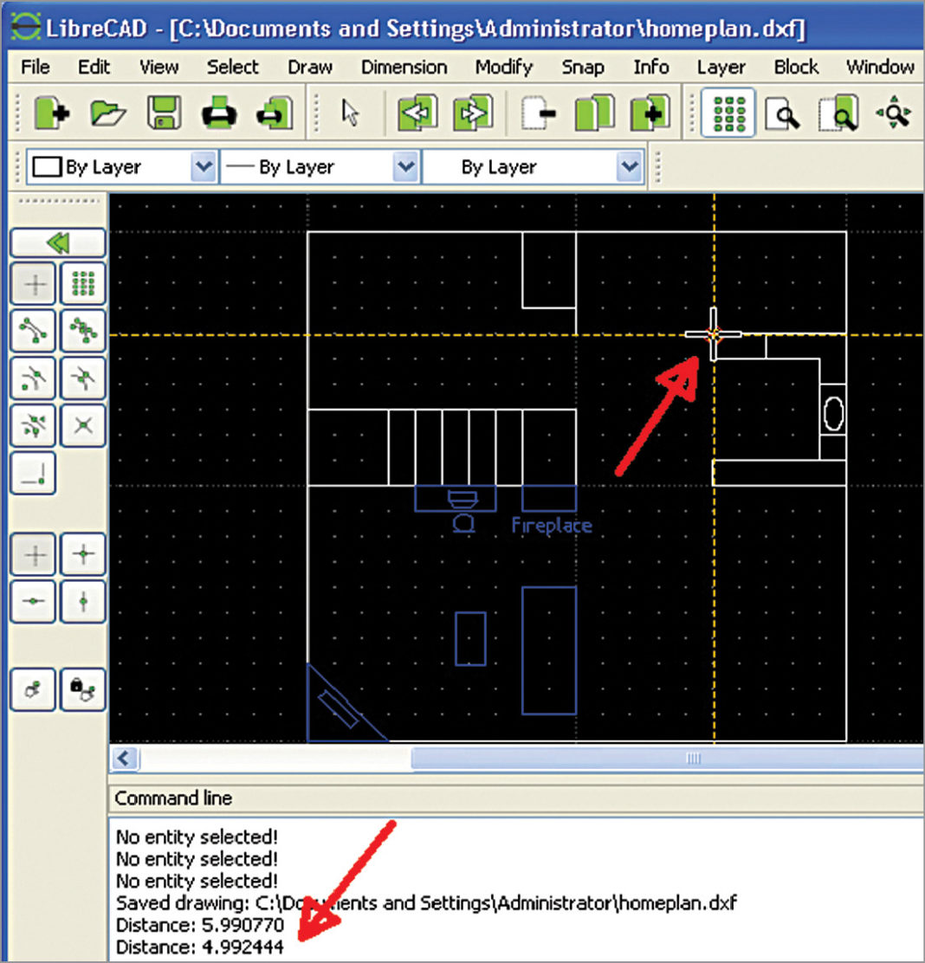Expand the line type By Layer dropdown
Screen dimensions: 925x963
click(629, 166)
